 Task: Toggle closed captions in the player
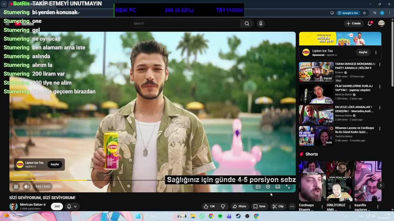[x=258, y=187]
